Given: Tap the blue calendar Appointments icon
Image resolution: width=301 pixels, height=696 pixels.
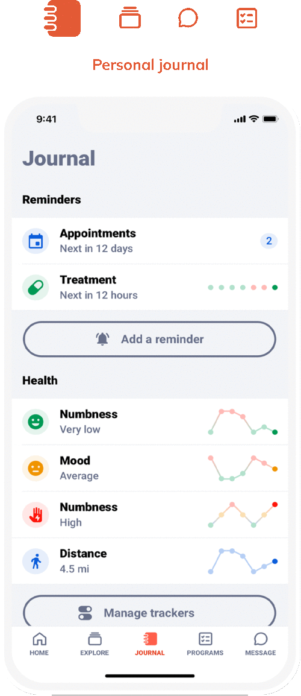Looking at the screenshot, I should tap(36, 241).
